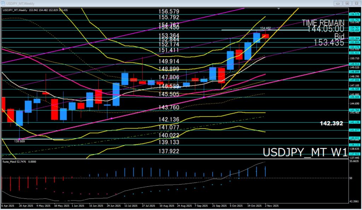362x210 pixels.
Task: Click the 139.889 low price annotation
Action: 19,141
